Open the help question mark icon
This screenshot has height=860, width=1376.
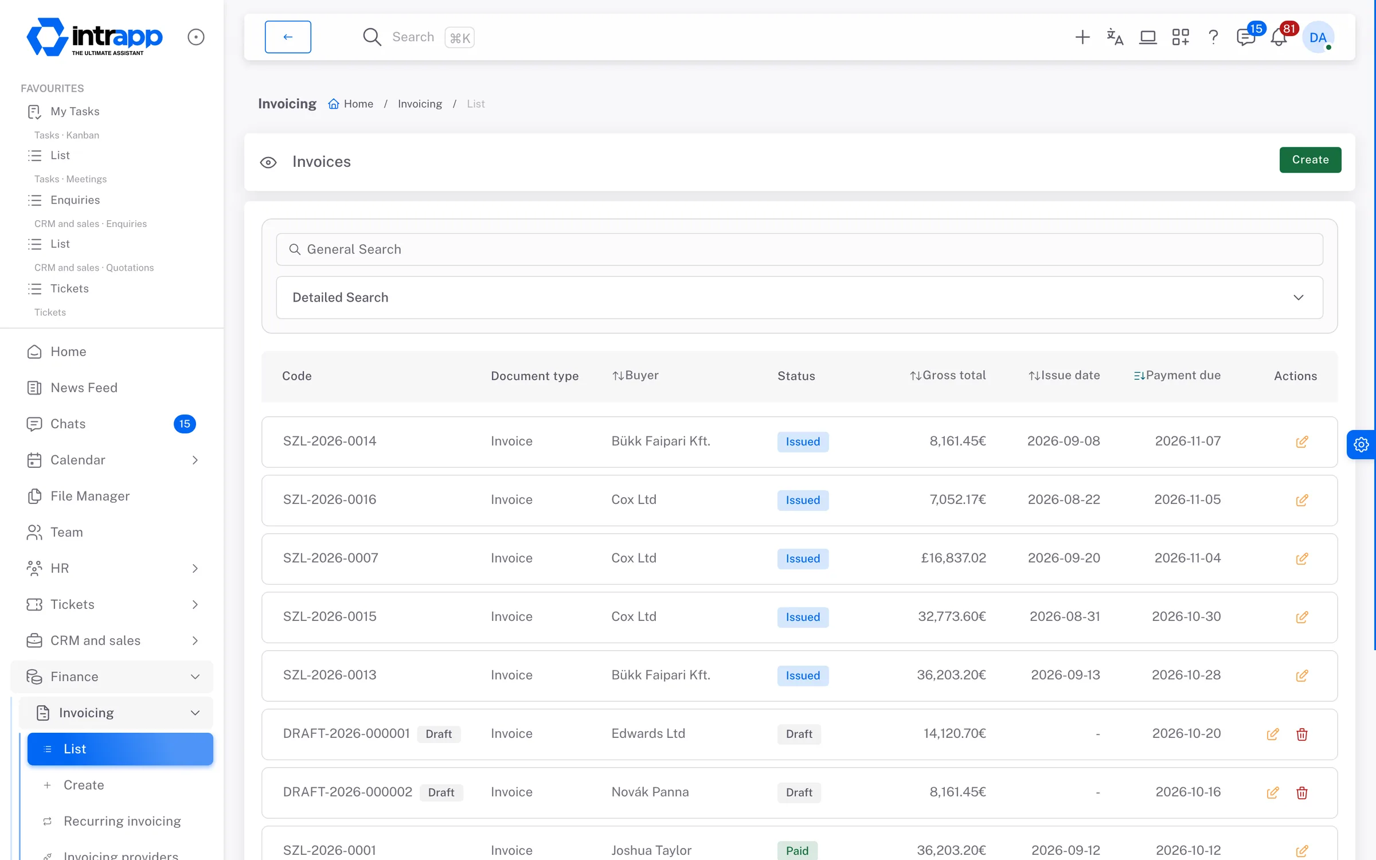point(1213,37)
